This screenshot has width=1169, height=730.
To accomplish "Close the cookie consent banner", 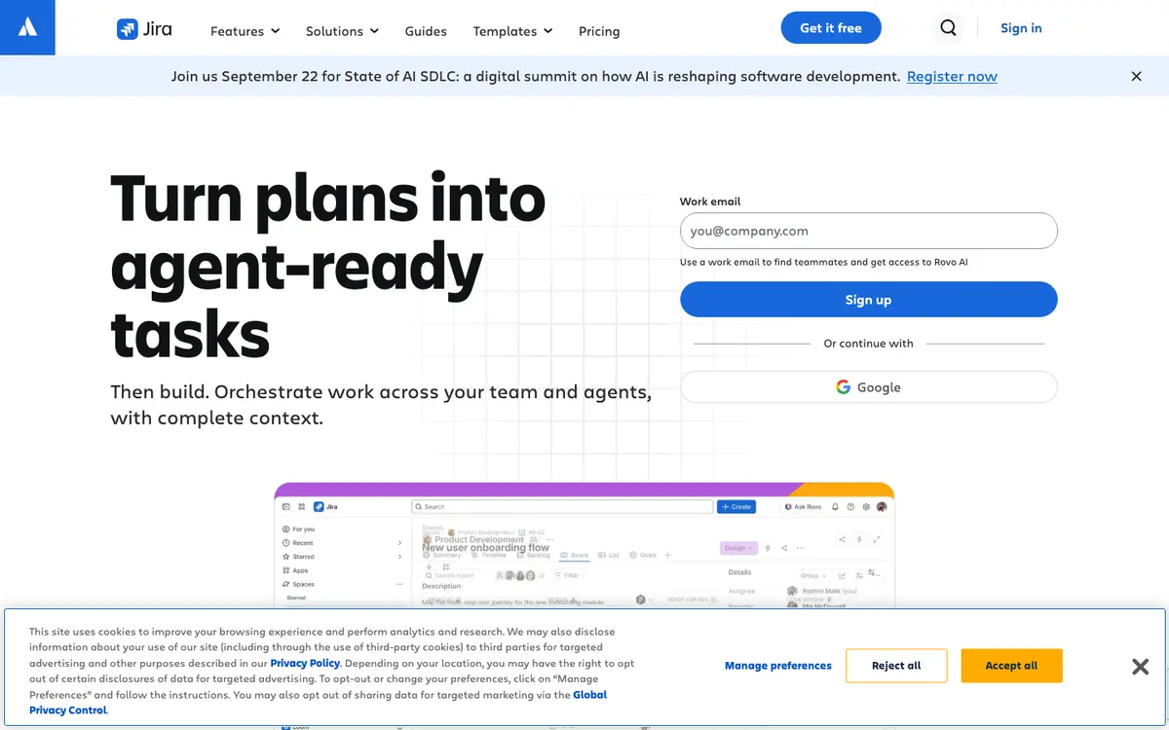I will coord(1140,667).
